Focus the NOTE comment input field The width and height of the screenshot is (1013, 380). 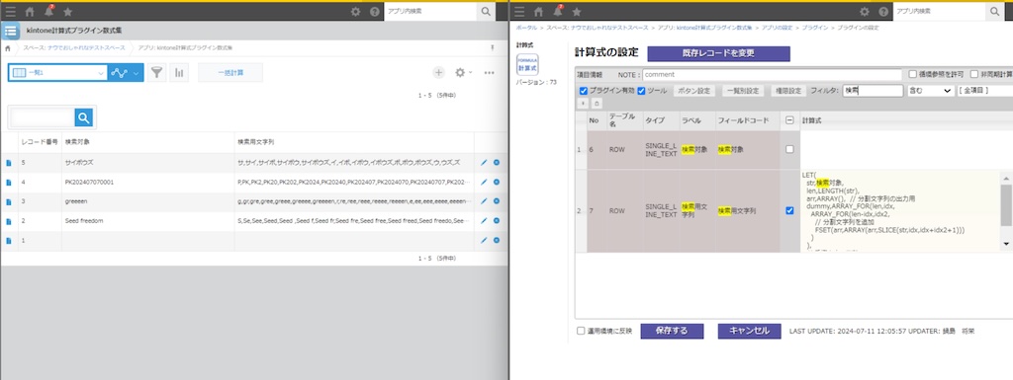tap(772, 74)
